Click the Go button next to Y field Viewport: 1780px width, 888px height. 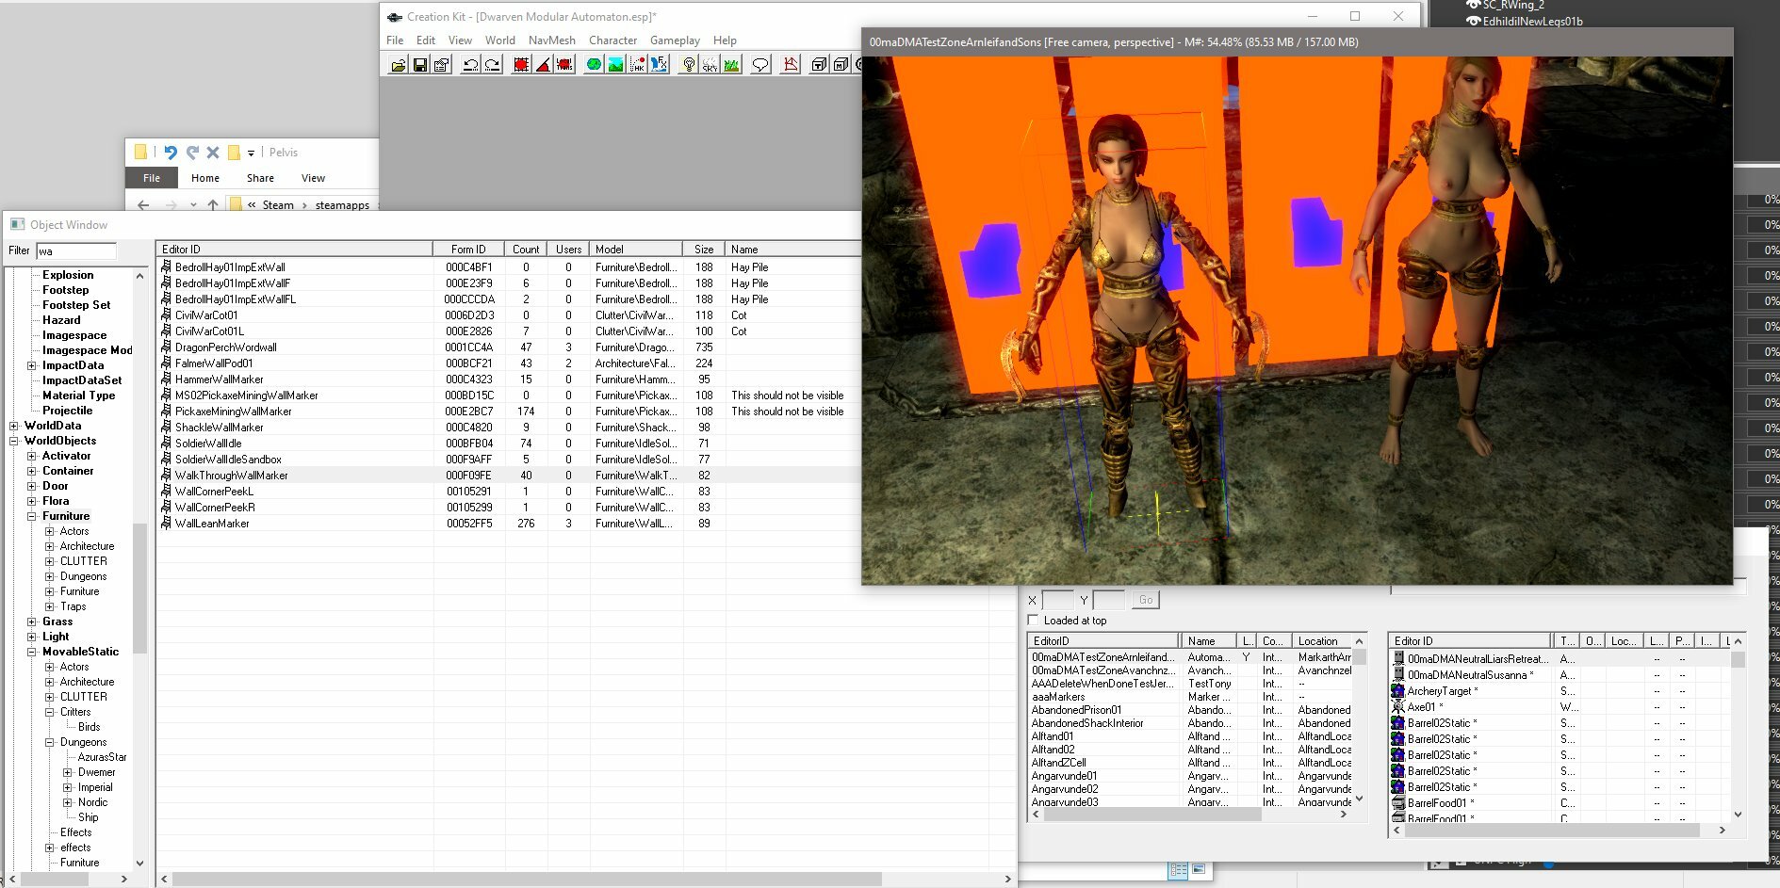(x=1146, y=600)
